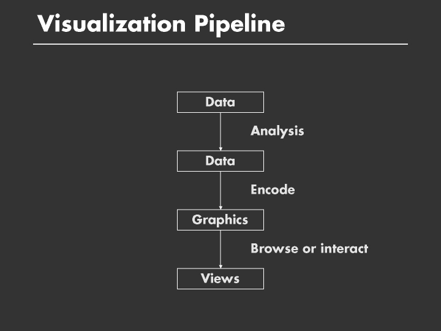Click the arrowhead entering the Graphics box
441x331 pixels.
[221, 207]
